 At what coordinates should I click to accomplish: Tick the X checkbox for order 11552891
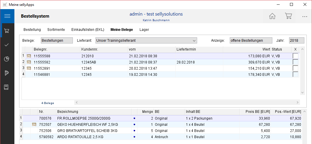coord(295,68)
